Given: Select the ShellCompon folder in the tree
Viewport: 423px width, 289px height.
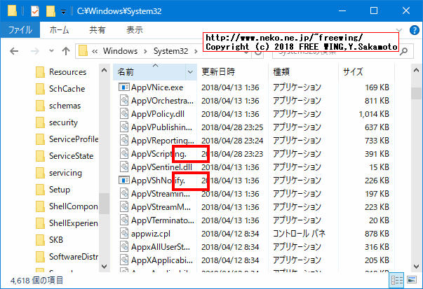Looking at the screenshot, I should [67, 206].
